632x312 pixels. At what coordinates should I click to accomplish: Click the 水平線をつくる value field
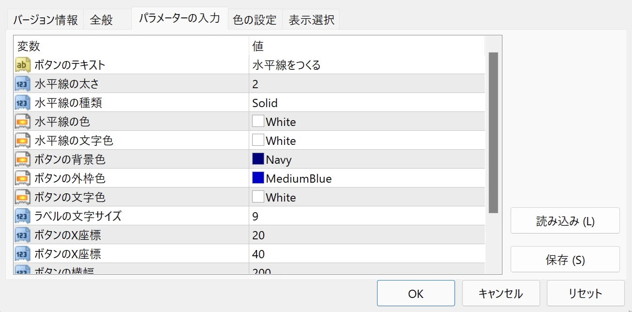click(x=286, y=65)
